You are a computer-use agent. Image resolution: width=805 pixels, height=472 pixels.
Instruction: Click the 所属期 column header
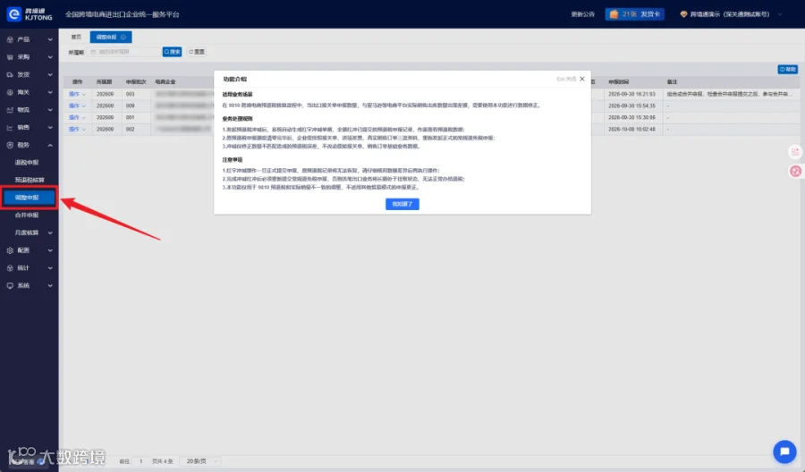click(x=105, y=82)
